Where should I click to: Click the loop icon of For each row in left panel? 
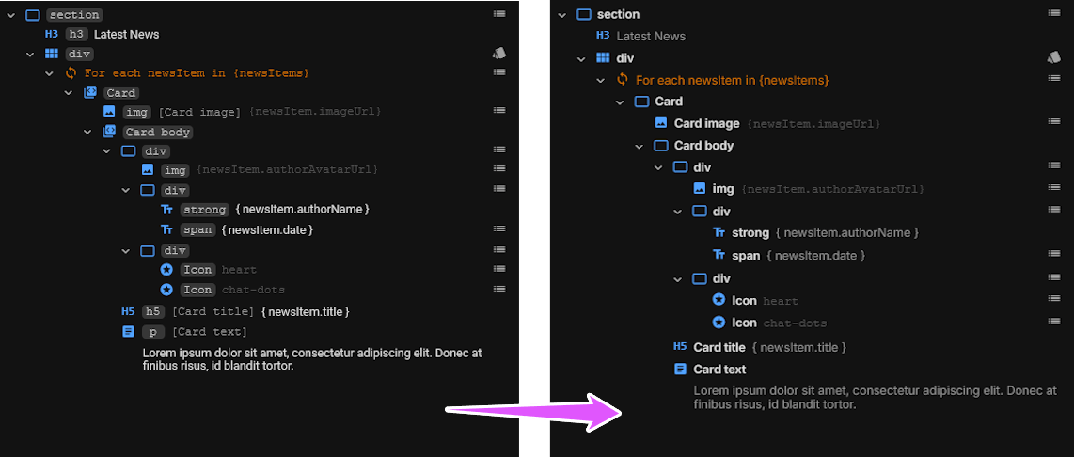pos(71,72)
